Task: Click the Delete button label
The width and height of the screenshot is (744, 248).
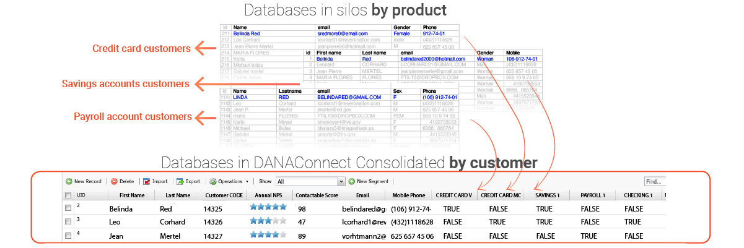Action: [126, 181]
